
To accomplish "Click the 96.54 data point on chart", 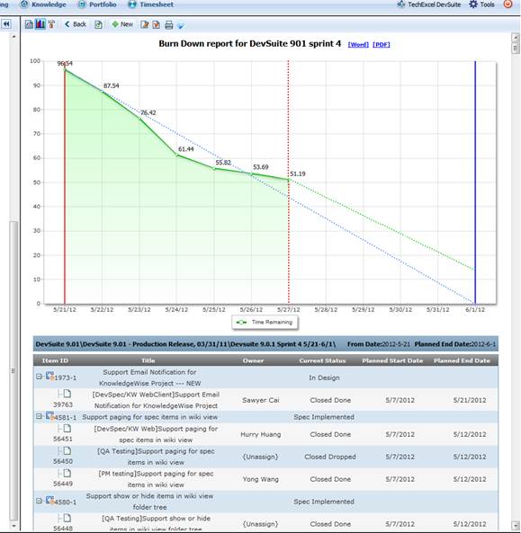I will point(65,70).
